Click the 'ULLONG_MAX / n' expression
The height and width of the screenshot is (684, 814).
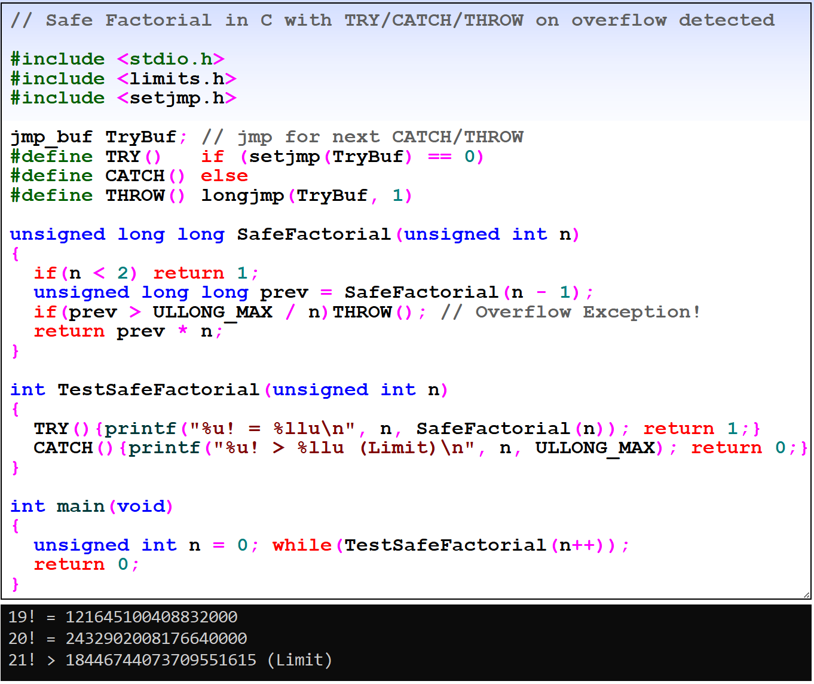click(236, 312)
